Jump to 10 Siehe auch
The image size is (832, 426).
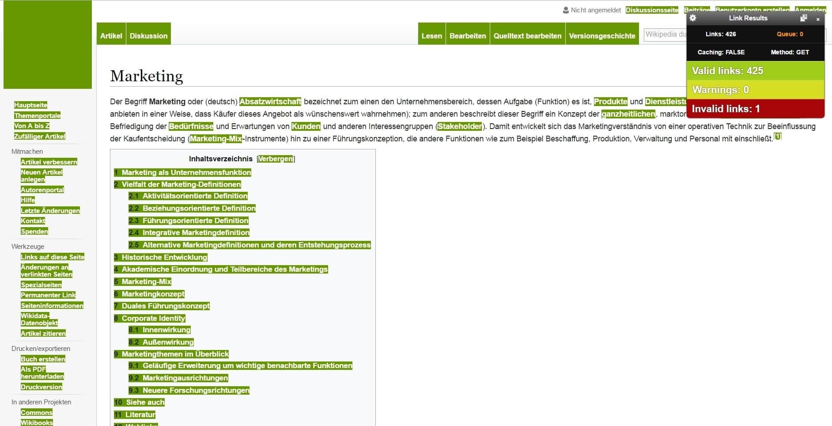(139, 403)
